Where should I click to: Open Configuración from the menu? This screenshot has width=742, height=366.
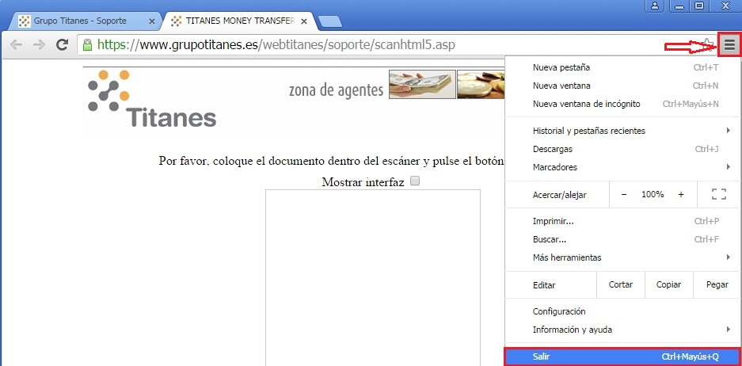[x=622, y=311]
